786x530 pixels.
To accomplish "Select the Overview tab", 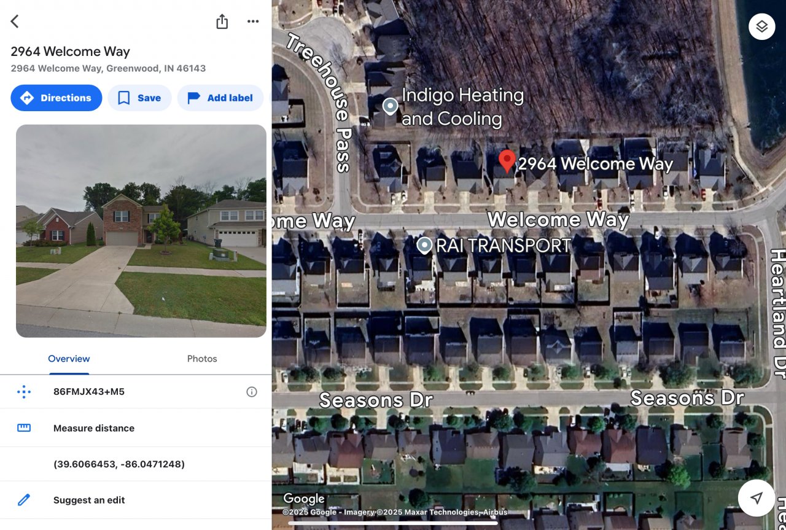I will pos(69,359).
